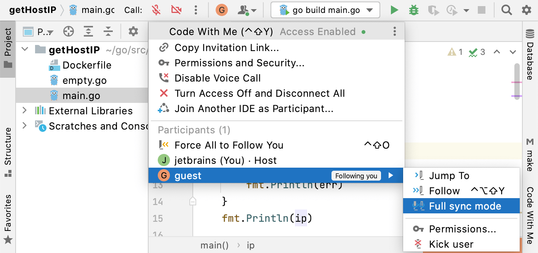538x253 pixels.
Task: Unmute the crossed-out microphone in call toolbar
Action: tap(155, 10)
